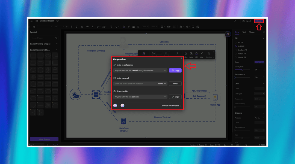Click the Invite button
Viewport: 295px width, 164px height.
[x=175, y=84]
